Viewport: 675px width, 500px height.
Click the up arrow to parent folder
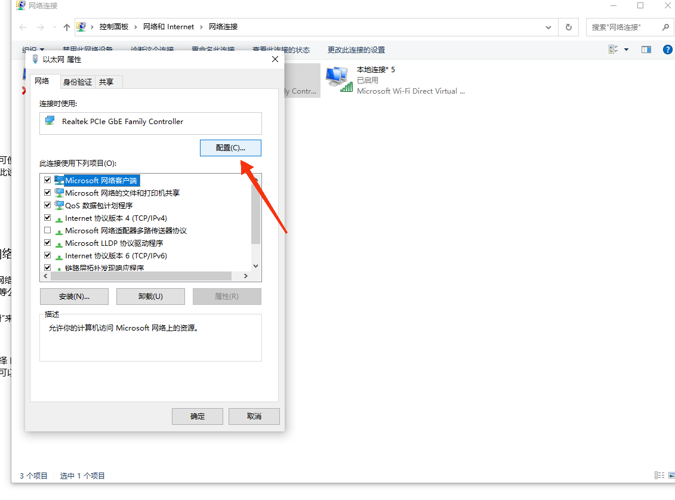pyautogui.click(x=66, y=27)
